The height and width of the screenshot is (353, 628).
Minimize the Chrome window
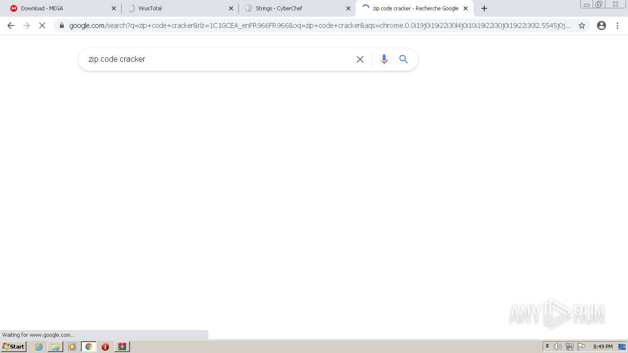[x=587, y=4]
